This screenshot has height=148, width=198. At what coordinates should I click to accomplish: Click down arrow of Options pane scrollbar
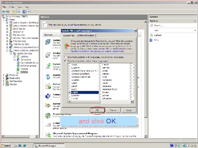click(x=146, y=136)
